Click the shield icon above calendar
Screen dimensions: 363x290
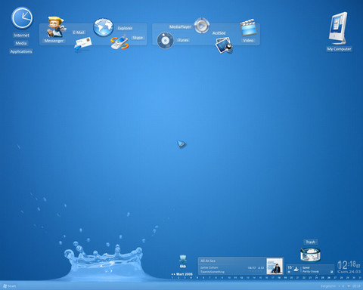pyautogui.click(x=183, y=258)
